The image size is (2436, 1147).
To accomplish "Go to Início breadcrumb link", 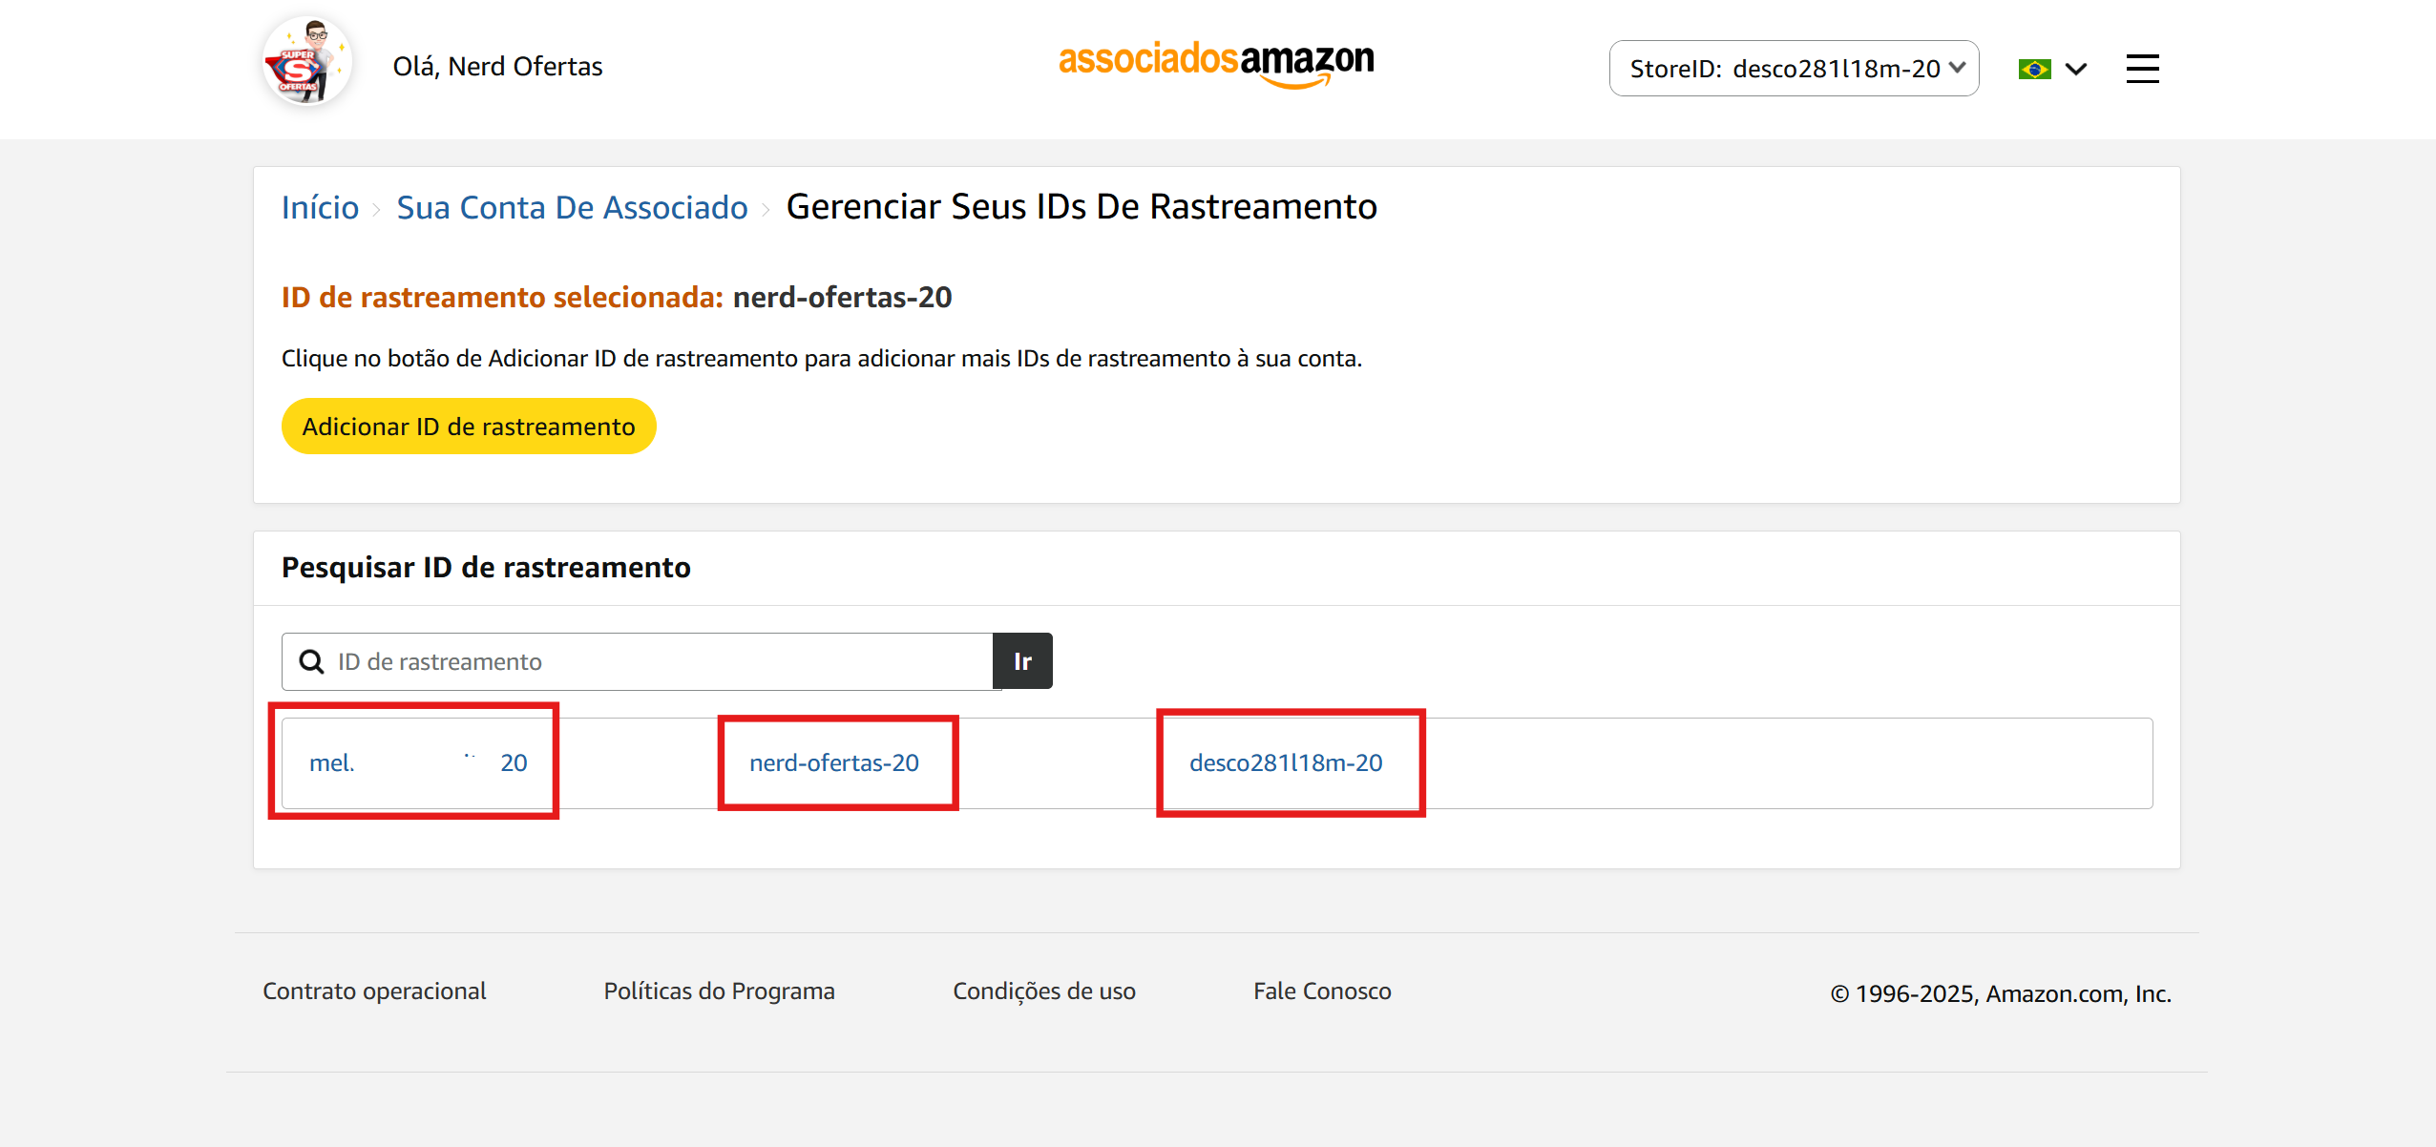I will coord(320,207).
